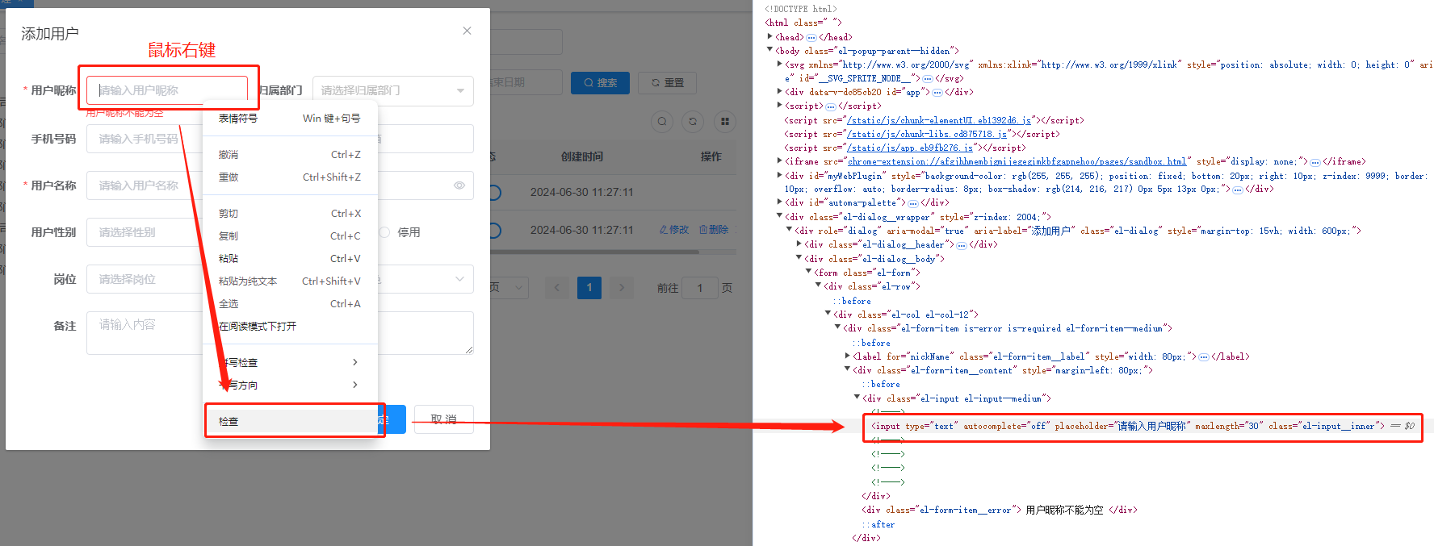Click the jump-to-page number field
The height and width of the screenshot is (546, 1434).
click(699, 288)
